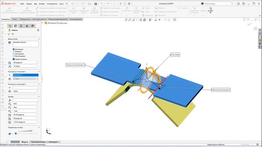Select the Изгибание radio option
Image resolution: width=262 pixels, height=147 pixels.
(x=14, y=49)
